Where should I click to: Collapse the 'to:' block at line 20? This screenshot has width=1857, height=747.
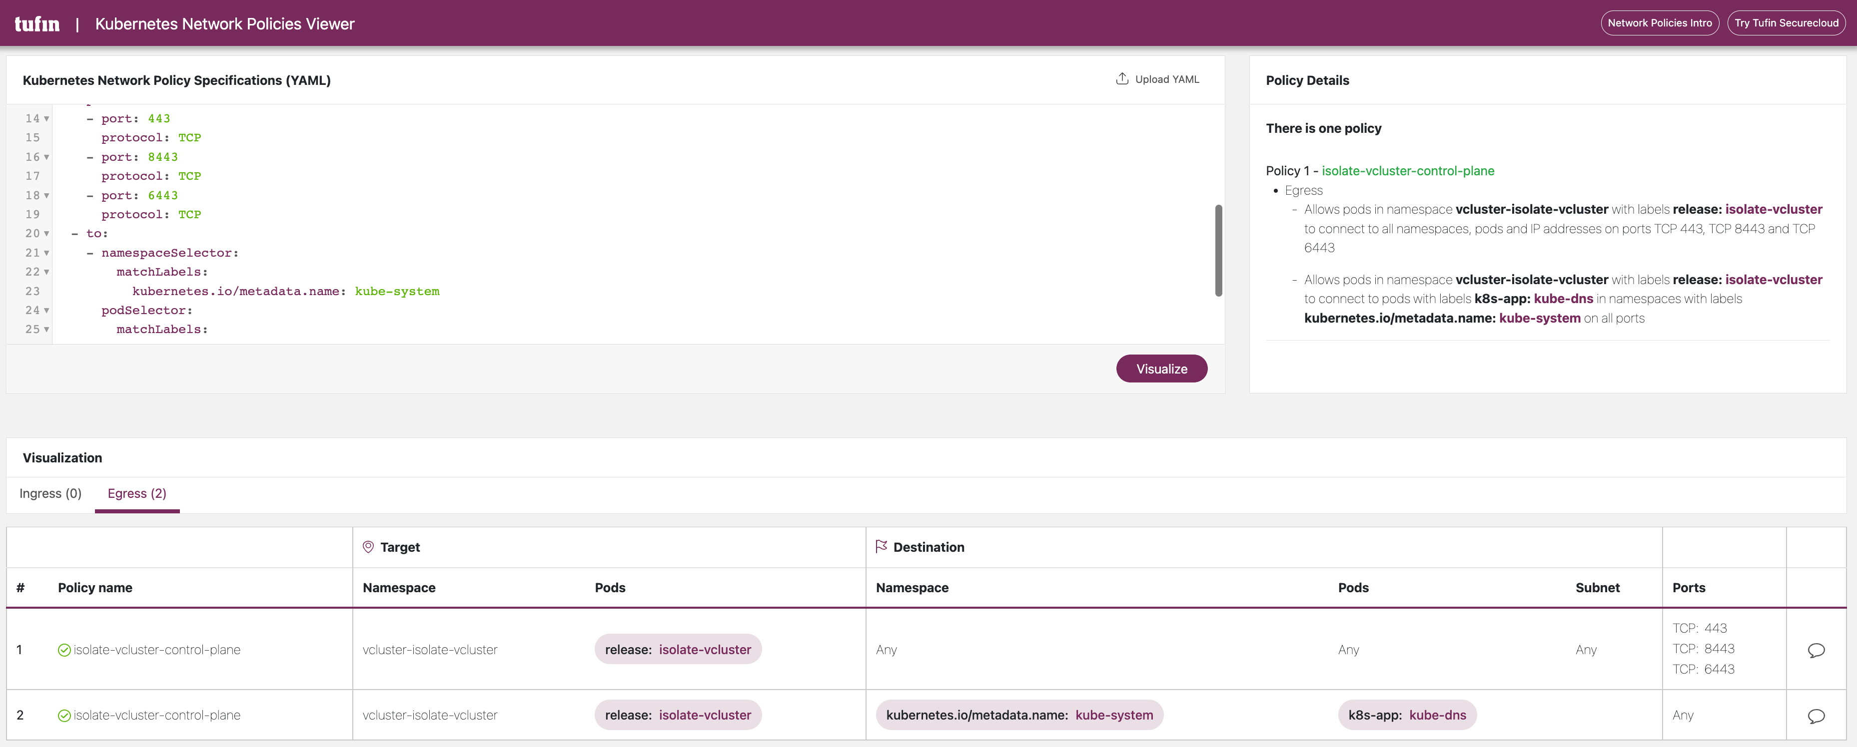pos(47,233)
